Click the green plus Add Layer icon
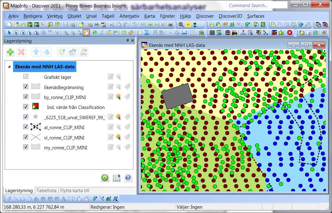This screenshot has width=332, height=213. (x=10, y=52)
